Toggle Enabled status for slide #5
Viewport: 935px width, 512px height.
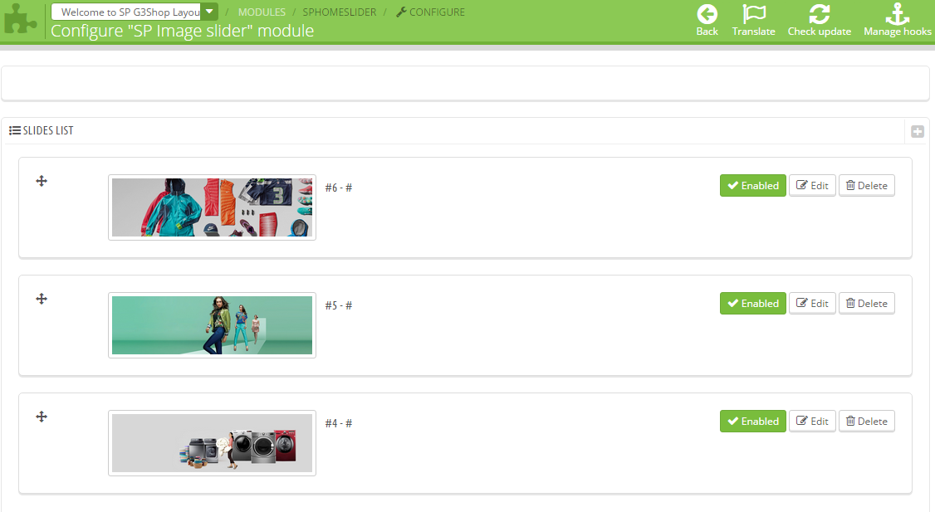(x=752, y=304)
